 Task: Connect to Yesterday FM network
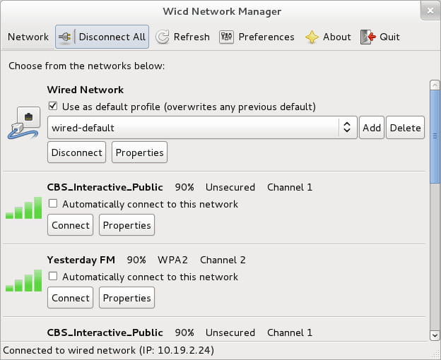point(71,298)
